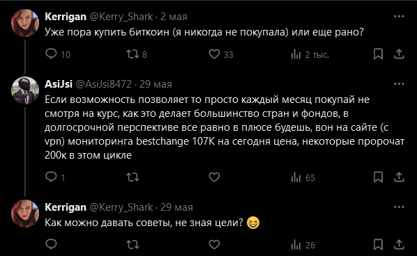Screen dimensions: 417x256
Task: Like the tweet with 33 likes
Action: point(214,54)
